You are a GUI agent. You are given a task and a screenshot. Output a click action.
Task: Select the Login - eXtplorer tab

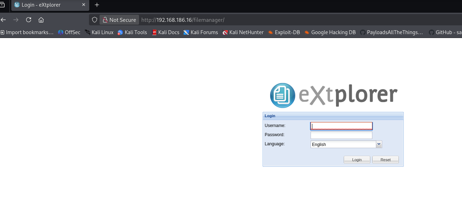[x=49, y=5]
